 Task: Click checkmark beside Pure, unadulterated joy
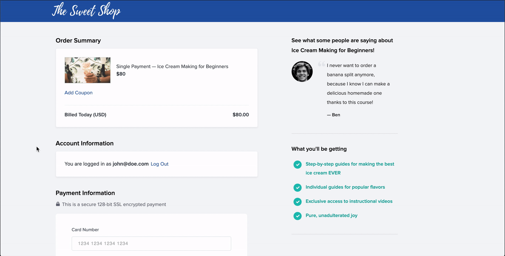(x=297, y=216)
